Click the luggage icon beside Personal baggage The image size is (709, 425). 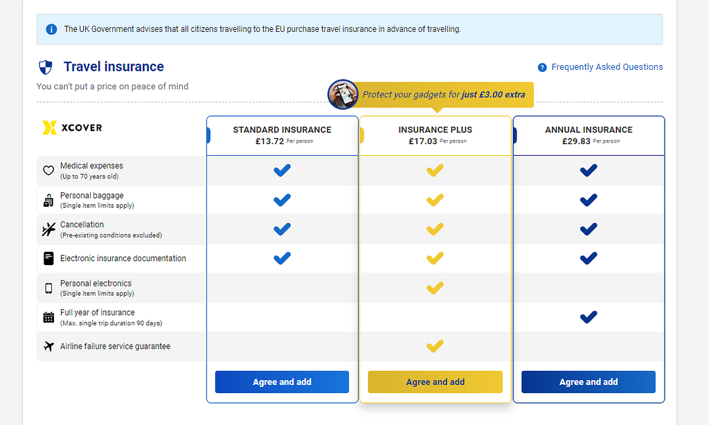pyautogui.click(x=48, y=200)
